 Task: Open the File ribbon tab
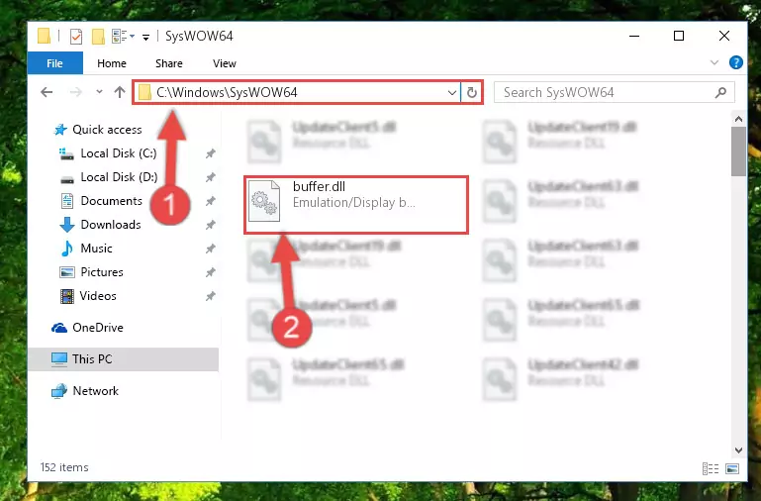pyautogui.click(x=54, y=63)
